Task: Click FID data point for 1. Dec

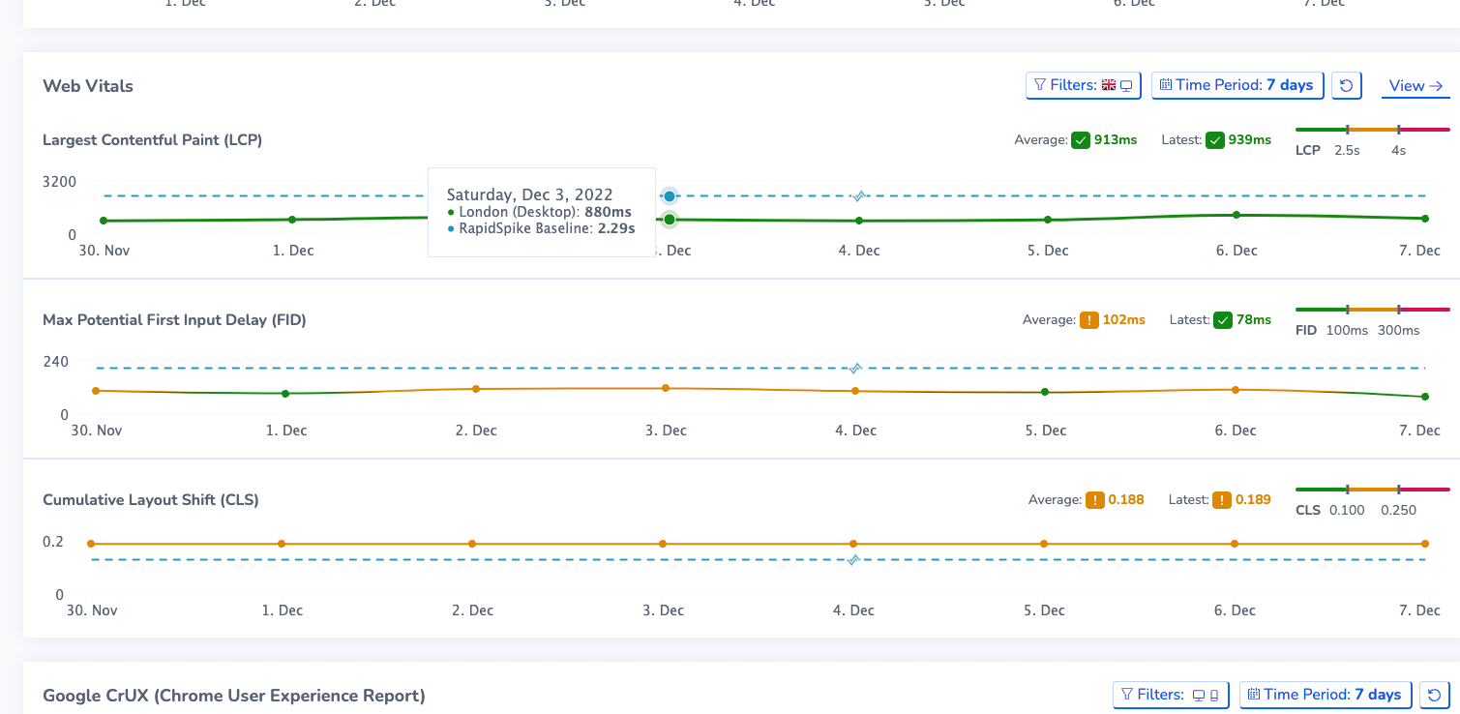Action: [x=285, y=394]
